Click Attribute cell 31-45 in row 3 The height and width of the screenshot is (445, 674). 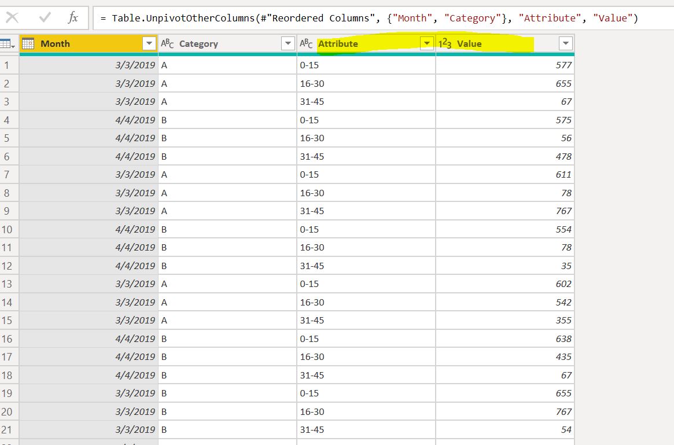pos(366,102)
